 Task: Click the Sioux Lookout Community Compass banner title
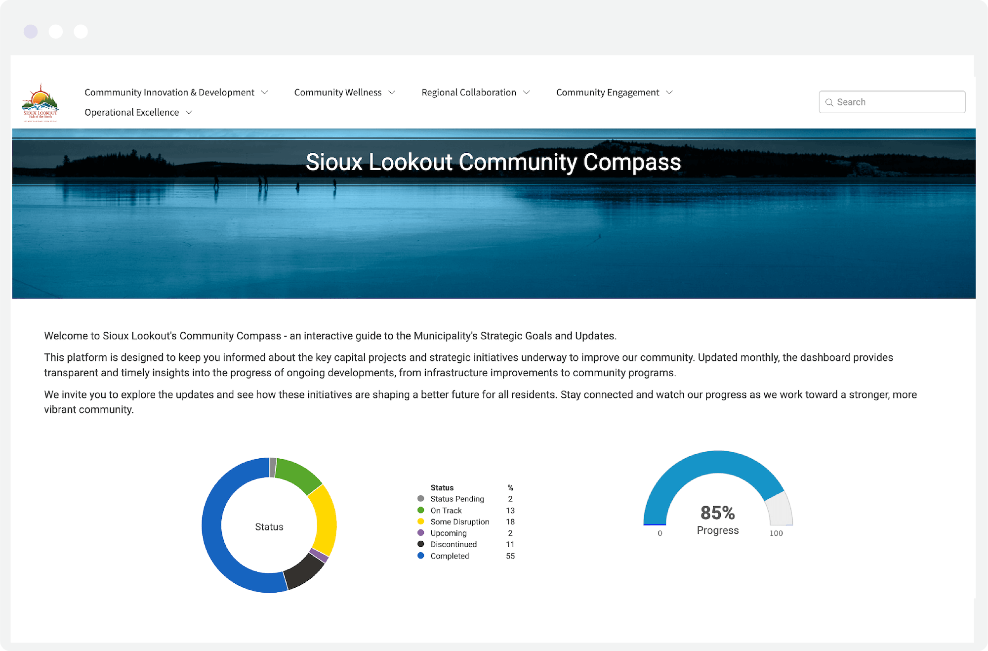[x=494, y=162]
